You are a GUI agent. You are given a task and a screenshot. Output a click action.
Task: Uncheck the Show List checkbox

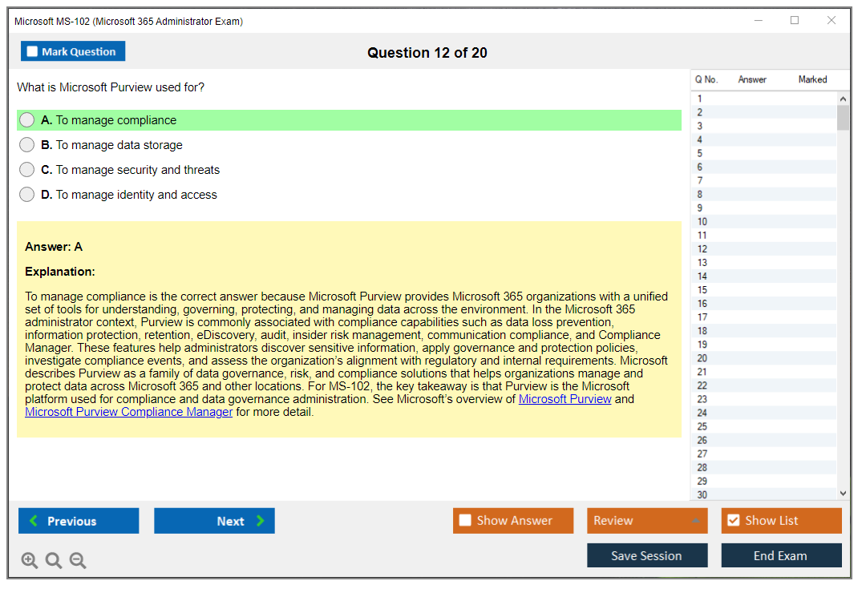[x=734, y=520]
